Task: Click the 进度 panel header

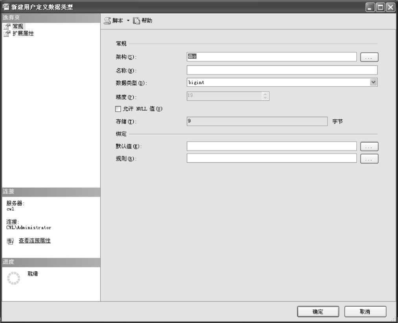Action: point(51,262)
